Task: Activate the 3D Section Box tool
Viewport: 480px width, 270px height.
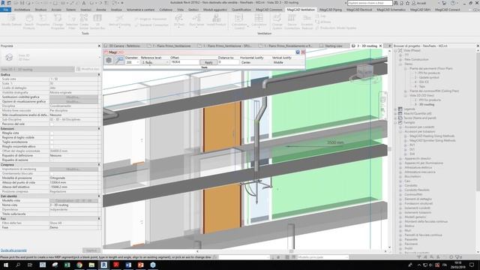Action: (x=97, y=22)
